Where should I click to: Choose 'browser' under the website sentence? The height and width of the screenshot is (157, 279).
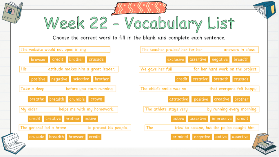coord(38,60)
